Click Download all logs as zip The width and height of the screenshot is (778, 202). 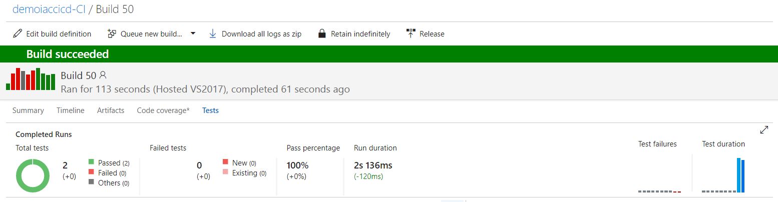pyautogui.click(x=261, y=34)
